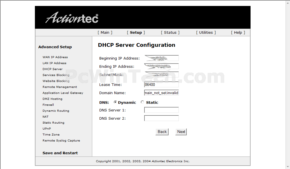Image resolution: width=290 pixels, height=169 pixels.
Task: Click the SubnetMask field
Action: (161, 75)
